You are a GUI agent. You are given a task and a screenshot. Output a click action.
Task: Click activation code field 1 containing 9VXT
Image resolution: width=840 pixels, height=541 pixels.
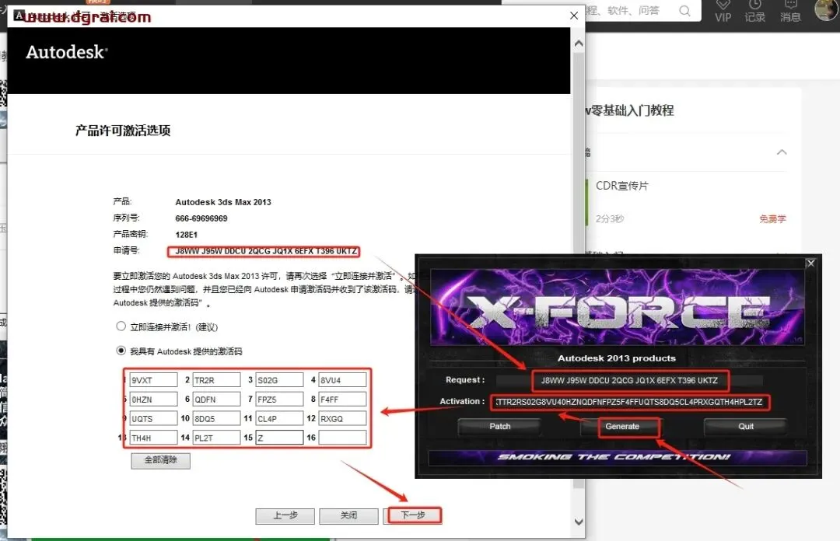click(x=153, y=380)
